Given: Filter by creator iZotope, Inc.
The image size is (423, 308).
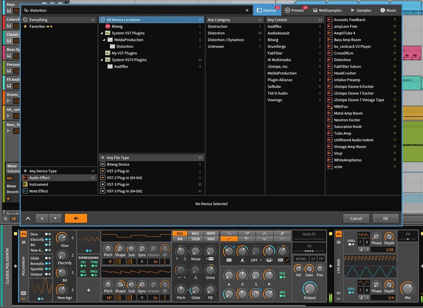Looking at the screenshot, I should 295,67.
